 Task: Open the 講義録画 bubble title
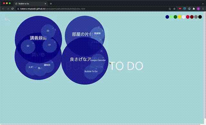[38, 38]
